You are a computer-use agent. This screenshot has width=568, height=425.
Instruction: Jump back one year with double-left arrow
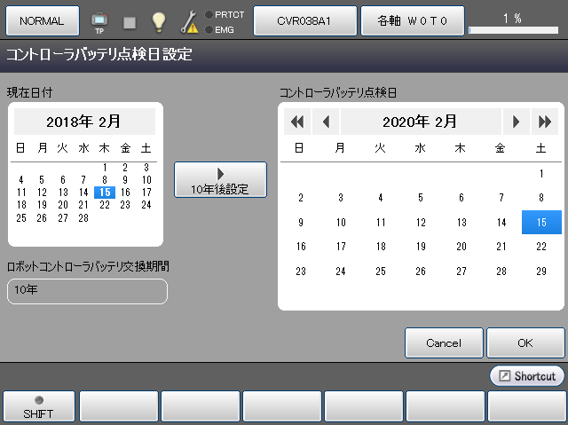[297, 122]
